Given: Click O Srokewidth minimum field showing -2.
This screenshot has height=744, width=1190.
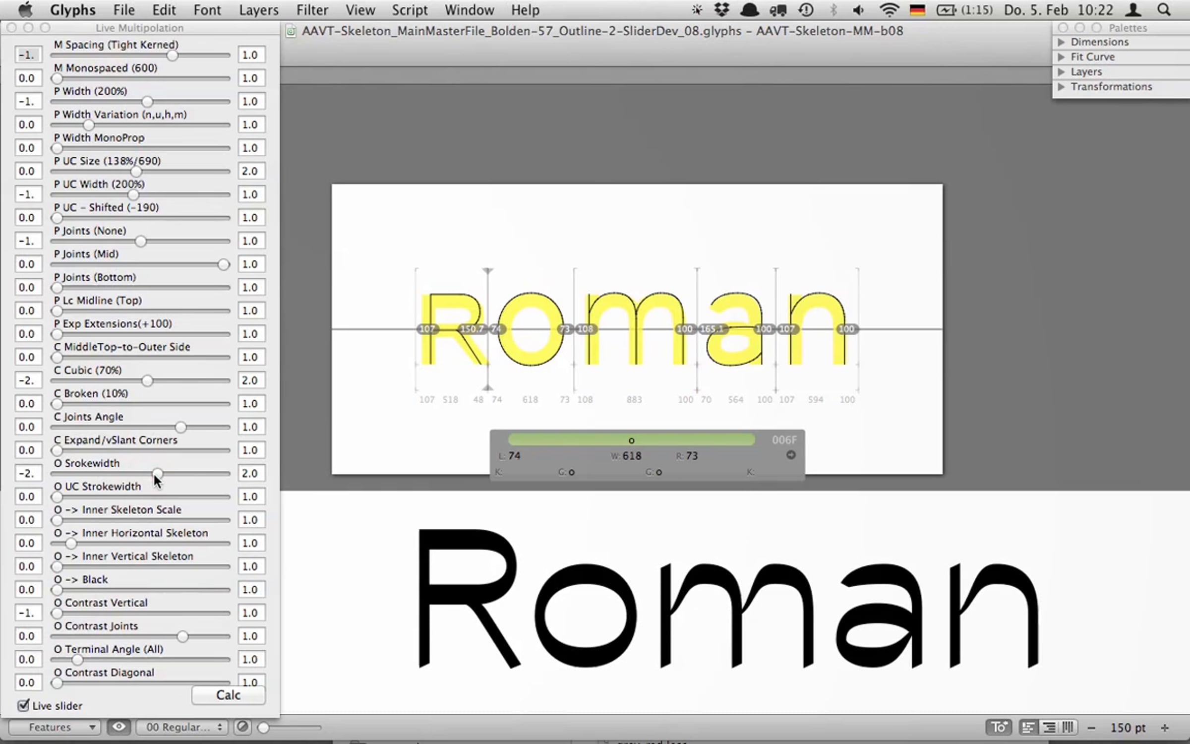Looking at the screenshot, I should (x=28, y=473).
